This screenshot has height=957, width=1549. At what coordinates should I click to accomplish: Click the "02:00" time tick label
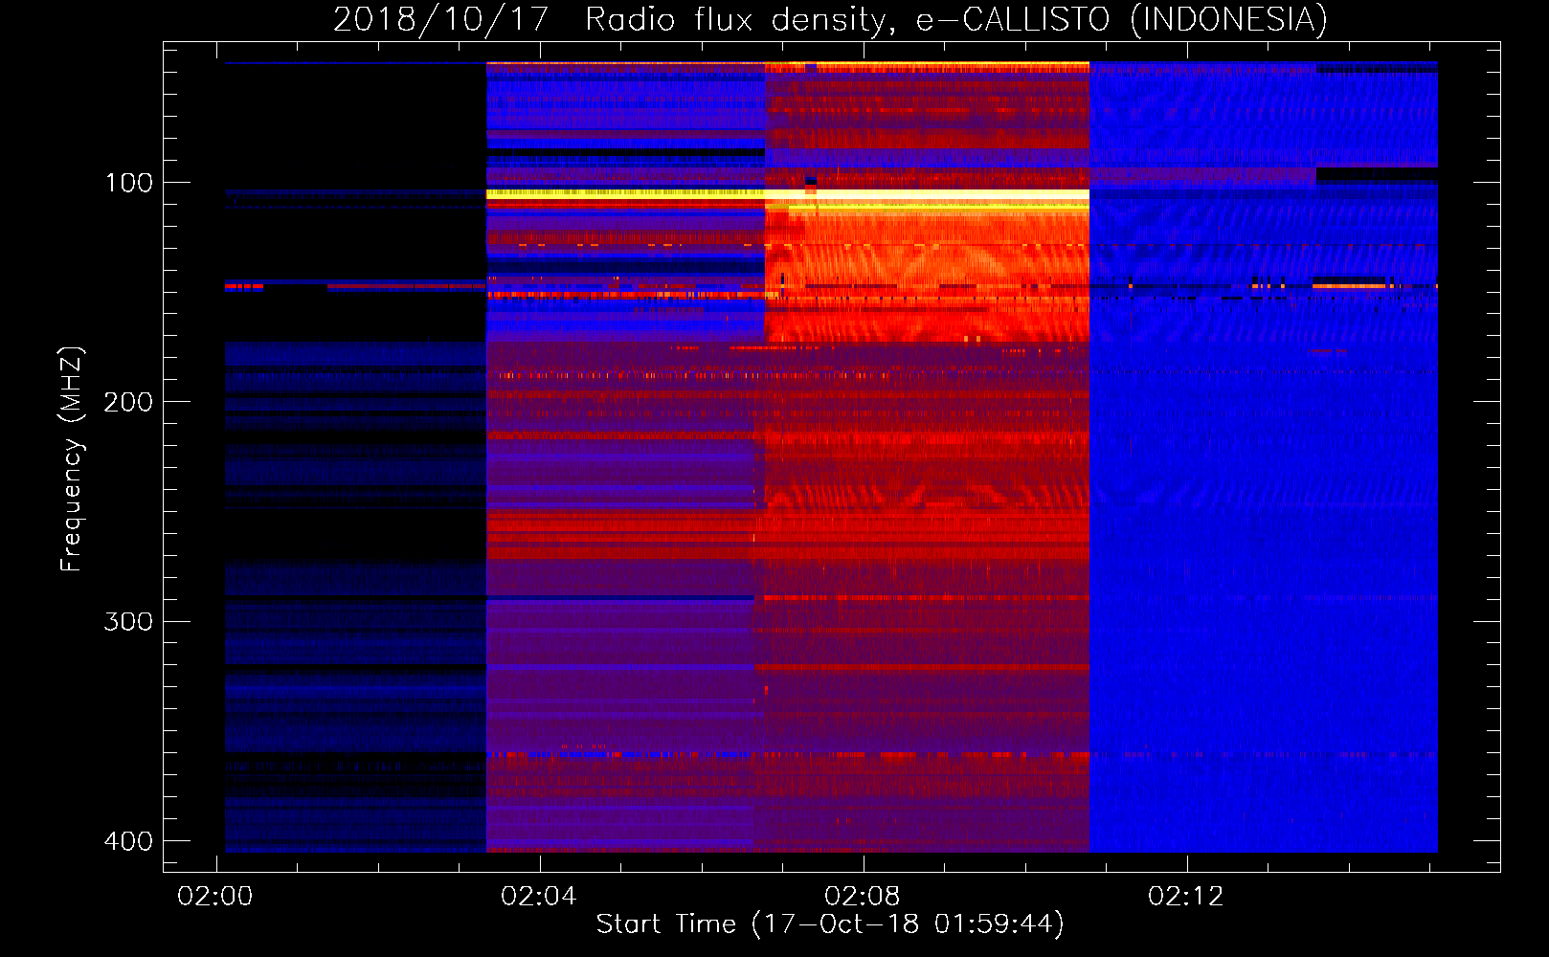coord(215,896)
